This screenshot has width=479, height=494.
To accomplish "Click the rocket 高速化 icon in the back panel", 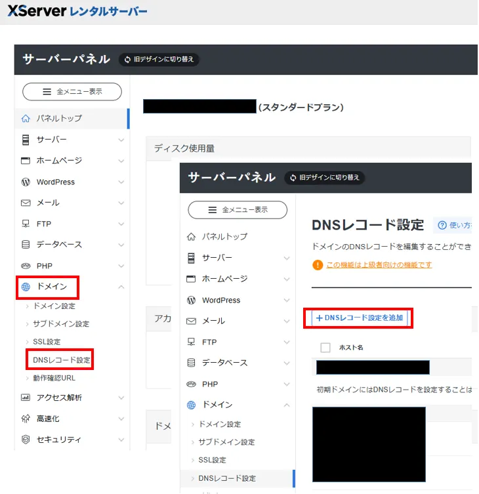I will pos(26,419).
